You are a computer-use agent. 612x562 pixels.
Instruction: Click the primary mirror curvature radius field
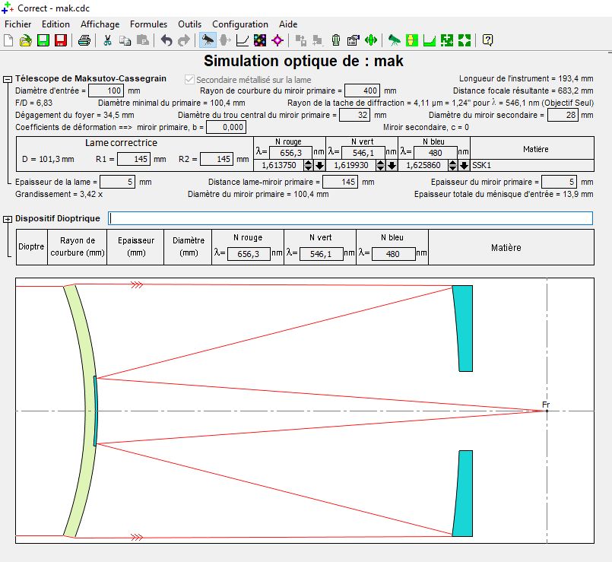coord(362,90)
